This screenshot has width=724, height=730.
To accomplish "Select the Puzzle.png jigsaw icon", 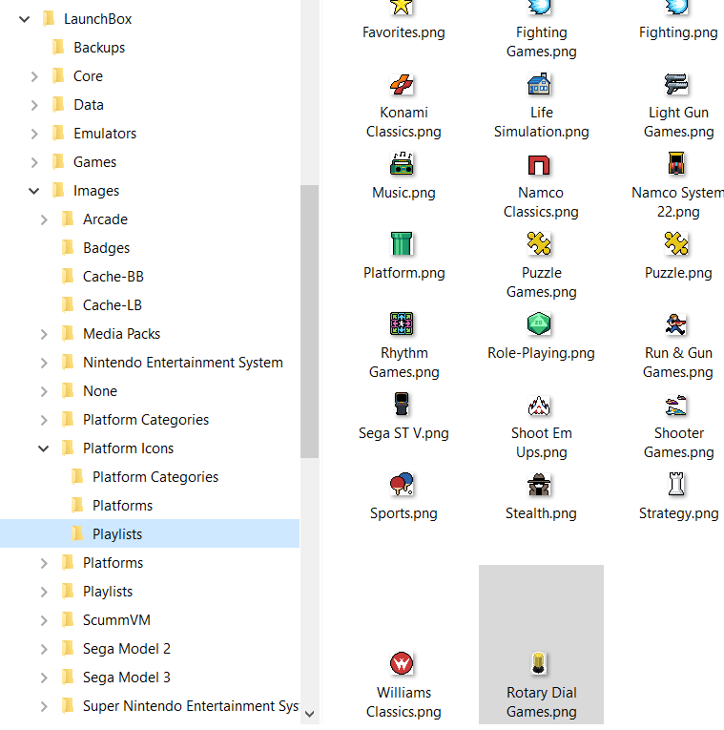I will [x=676, y=244].
